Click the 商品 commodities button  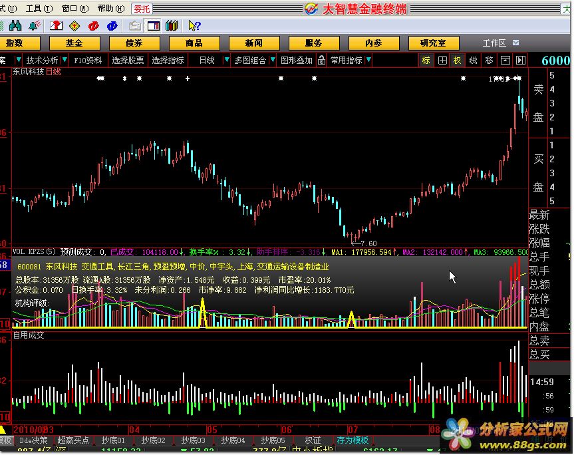pos(194,43)
